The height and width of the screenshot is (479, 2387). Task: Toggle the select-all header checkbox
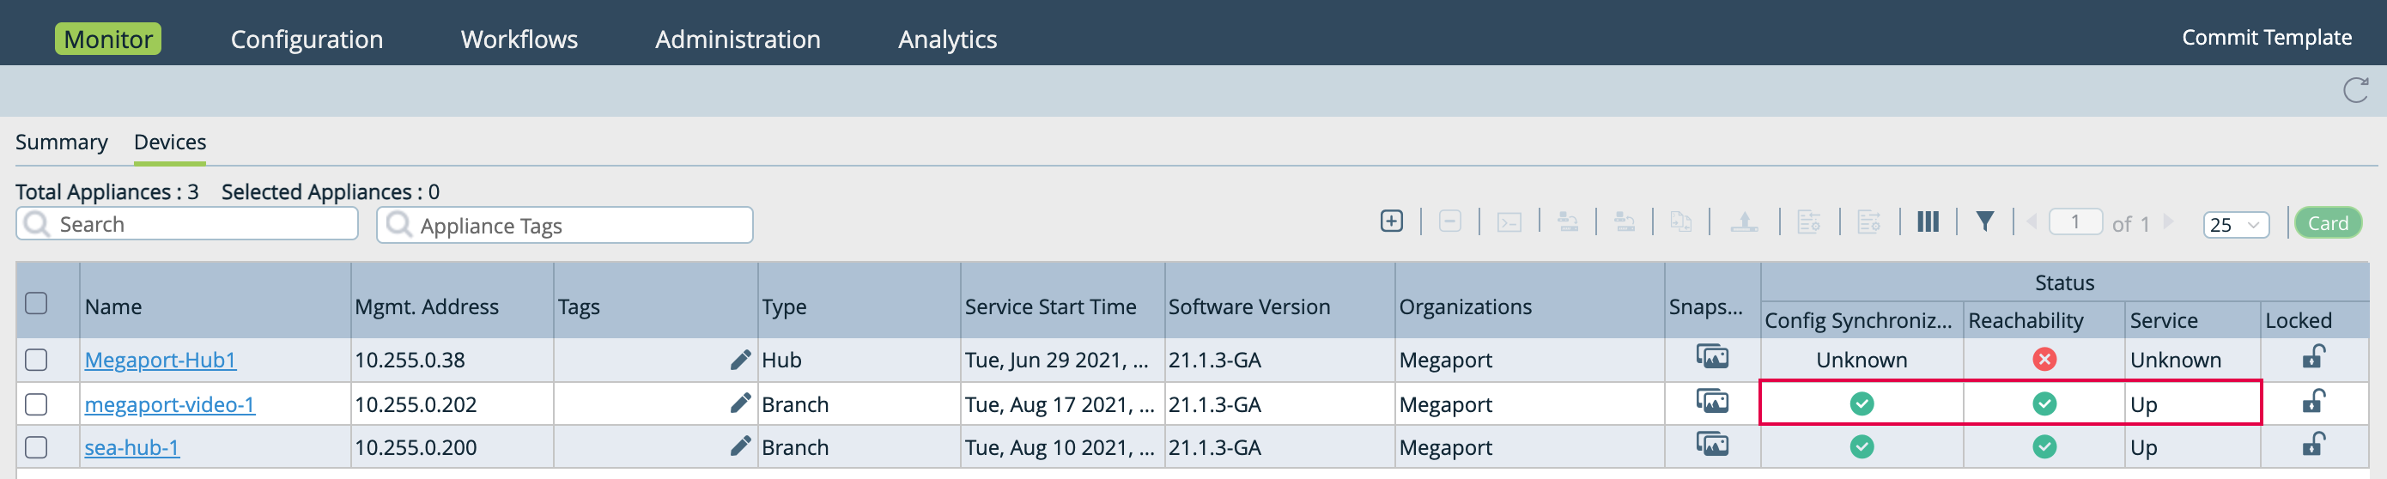click(x=36, y=304)
